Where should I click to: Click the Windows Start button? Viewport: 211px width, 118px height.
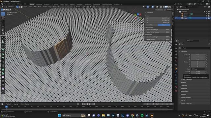[x=59, y=115]
